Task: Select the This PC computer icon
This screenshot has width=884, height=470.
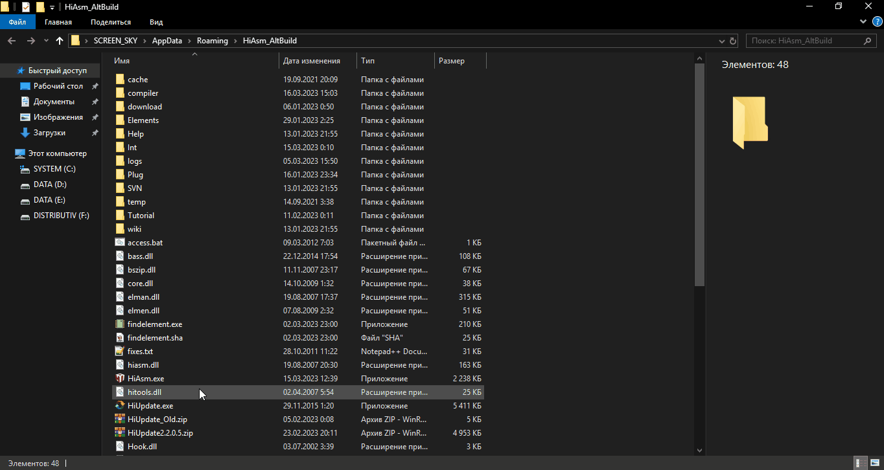Action: [x=20, y=153]
